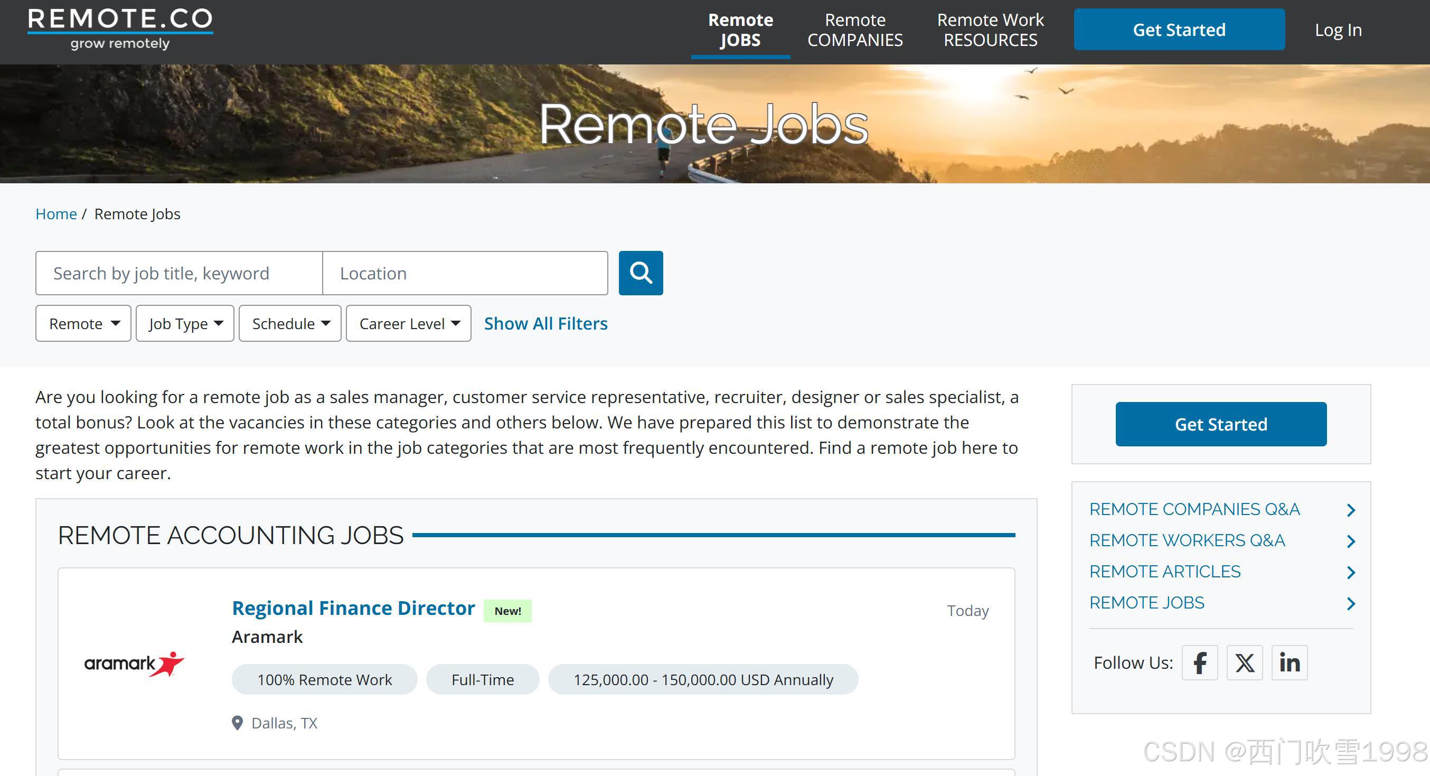Click the Aramark company logo

[133, 663]
